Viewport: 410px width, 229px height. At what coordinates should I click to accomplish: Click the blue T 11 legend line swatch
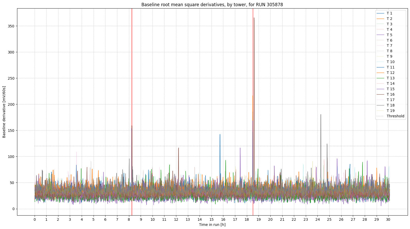point(380,67)
